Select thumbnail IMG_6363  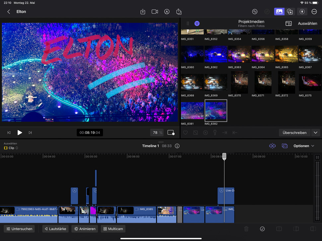[239, 54]
